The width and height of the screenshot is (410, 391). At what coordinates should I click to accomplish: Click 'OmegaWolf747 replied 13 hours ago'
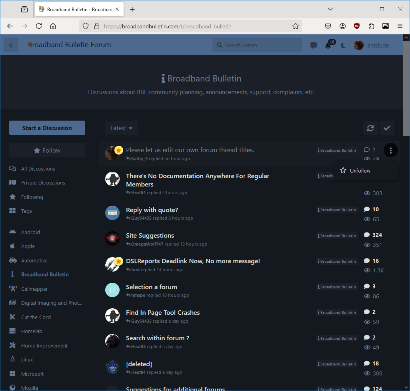click(166, 244)
